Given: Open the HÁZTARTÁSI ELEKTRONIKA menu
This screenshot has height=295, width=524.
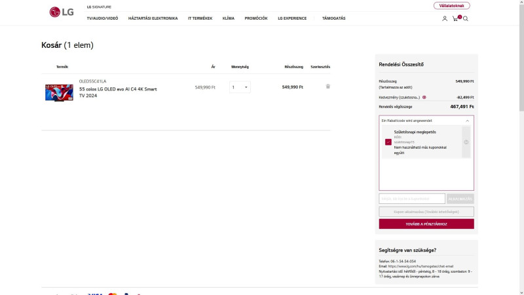Looking at the screenshot, I should pos(153,18).
